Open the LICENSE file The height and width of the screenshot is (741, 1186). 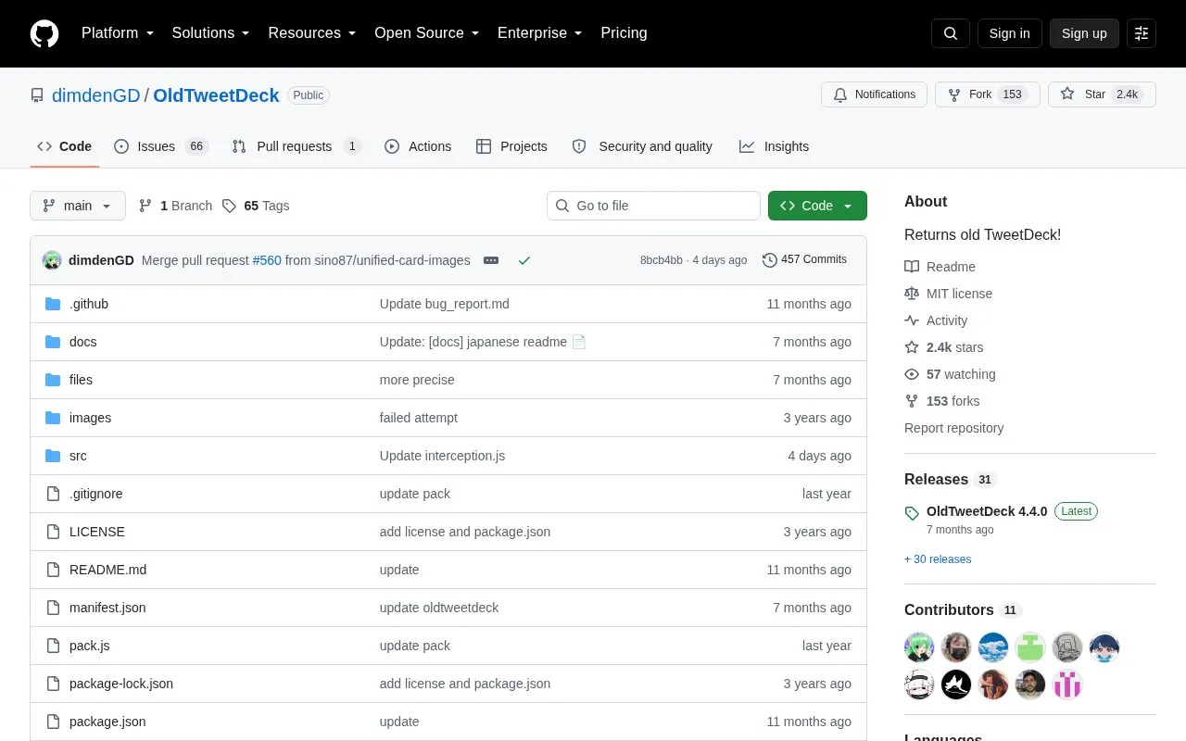97,532
